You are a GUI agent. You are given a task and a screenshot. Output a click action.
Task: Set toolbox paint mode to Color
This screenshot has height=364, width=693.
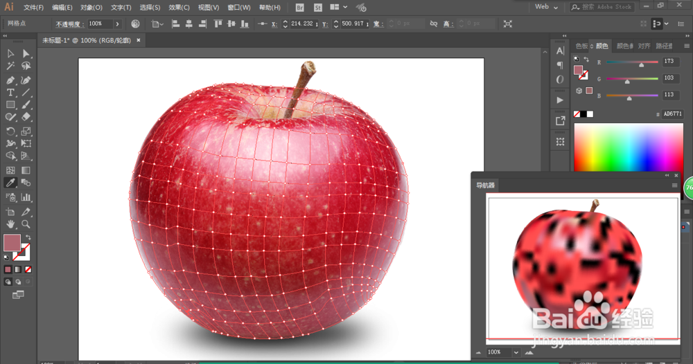pyautogui.click(x=8, y=270)
